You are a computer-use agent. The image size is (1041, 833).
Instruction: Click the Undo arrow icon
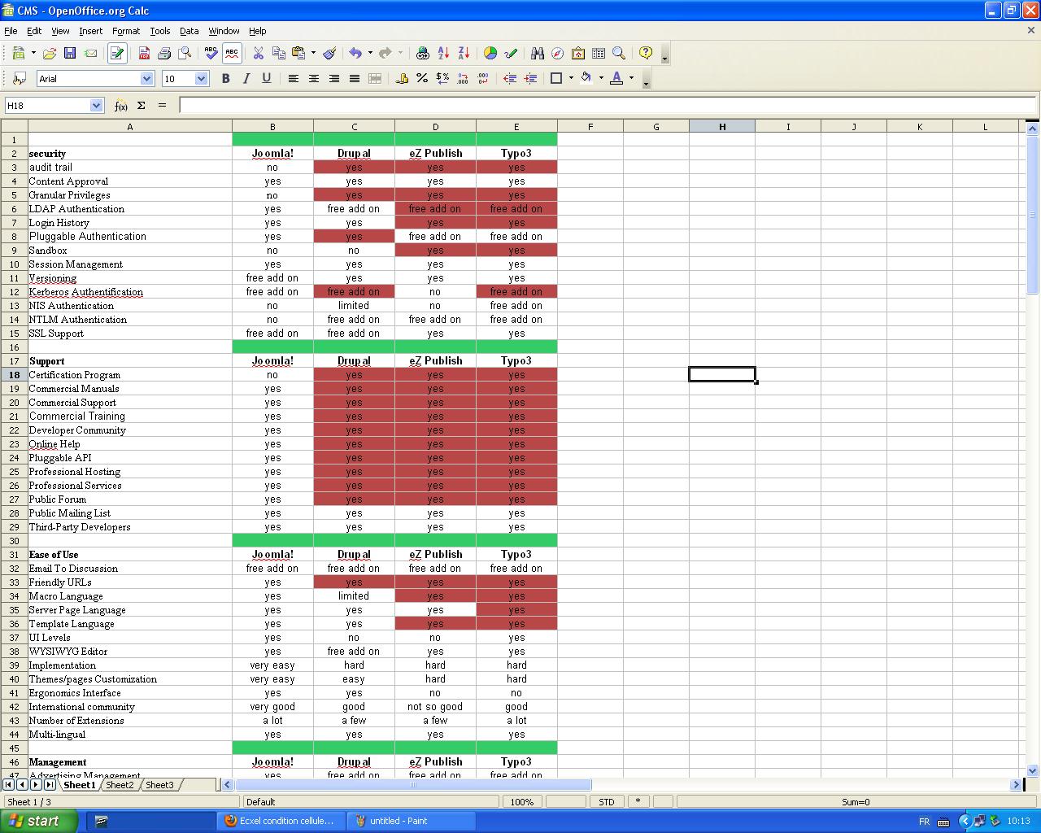[x=355, y=53]
